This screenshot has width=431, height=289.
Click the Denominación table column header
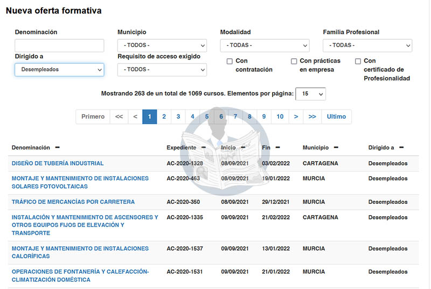coord(31,148)
